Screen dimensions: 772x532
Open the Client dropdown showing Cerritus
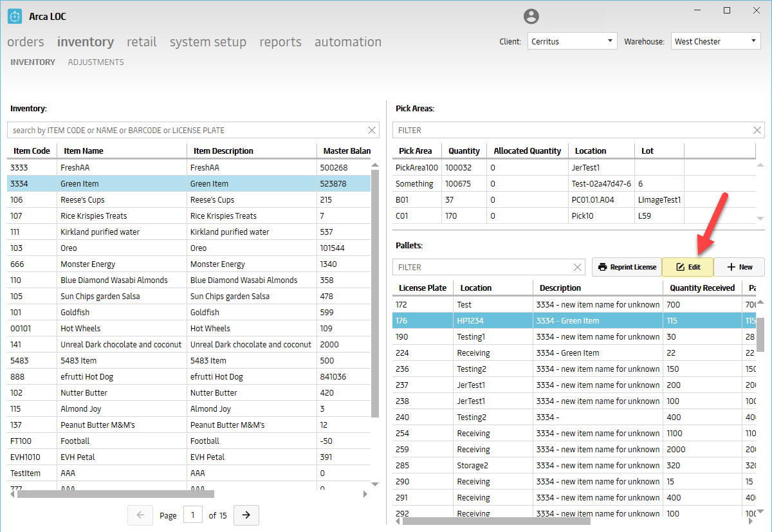tap(572, 41)
